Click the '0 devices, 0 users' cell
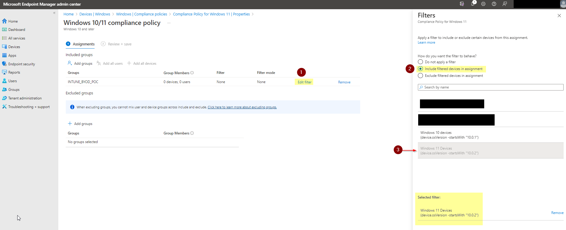The image size is (566, 230). pos(177,82)
